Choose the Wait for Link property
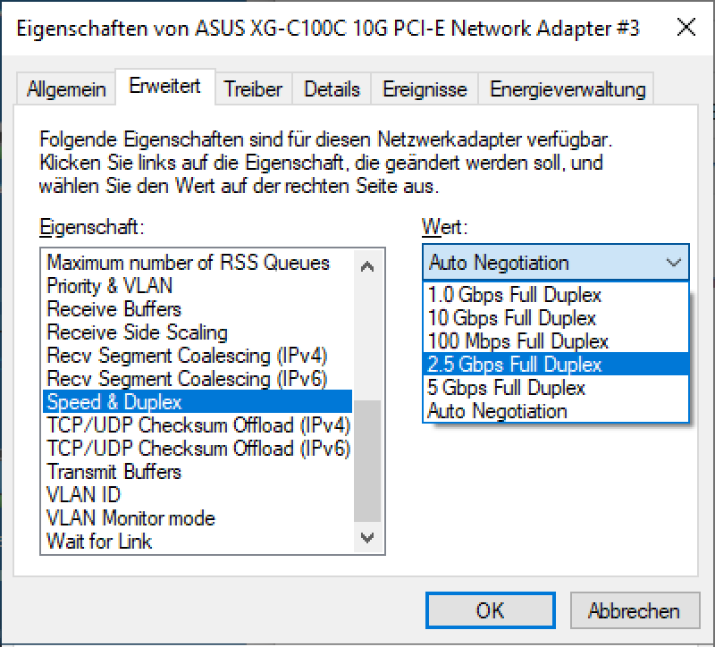This screenshot has height=647, width=715. (x=99, y=542)
